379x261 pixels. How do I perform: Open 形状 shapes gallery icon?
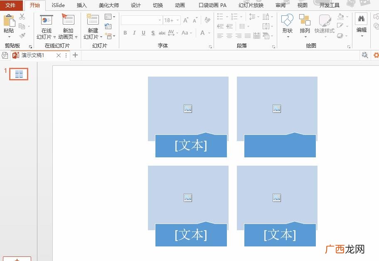point(288,20)
